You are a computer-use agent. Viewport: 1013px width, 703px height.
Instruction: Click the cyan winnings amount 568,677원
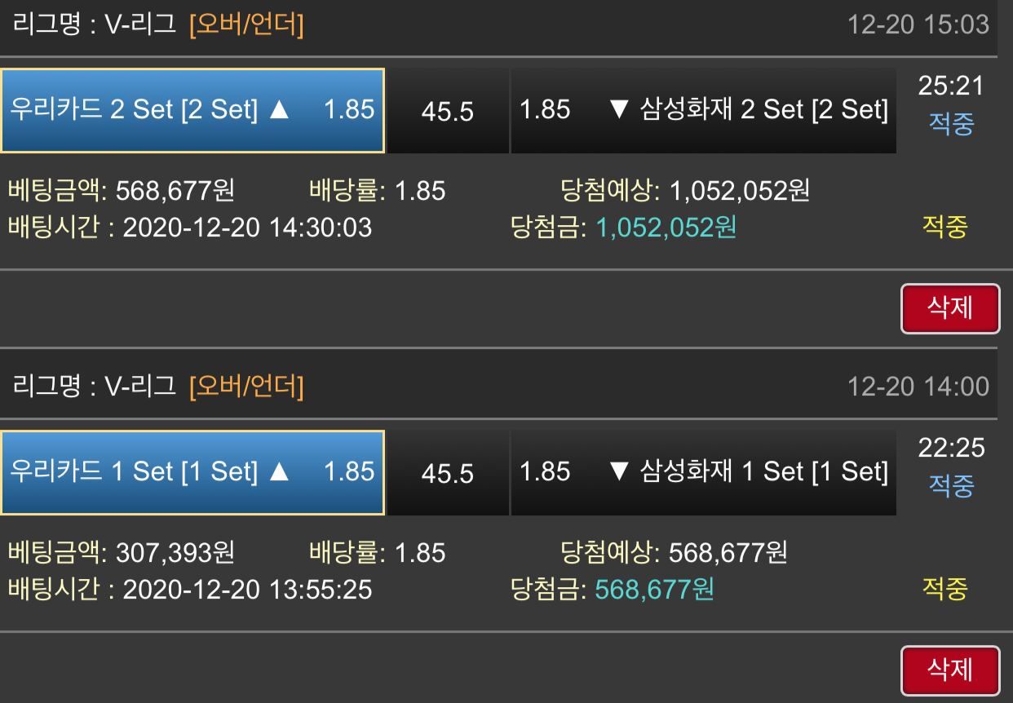tap(655, 589)
